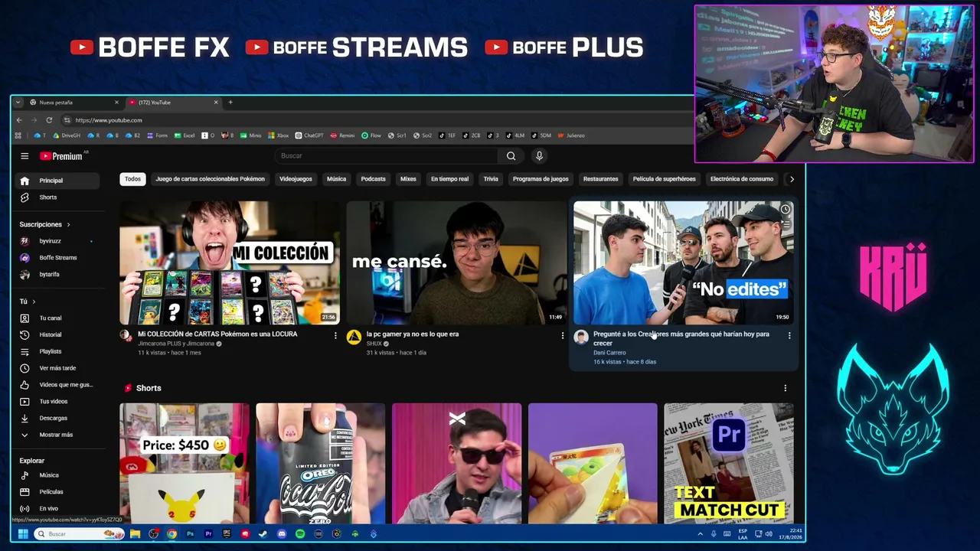Click the search magnifier button
Viewport: 980px width, 551px height.
click(511, 156)
